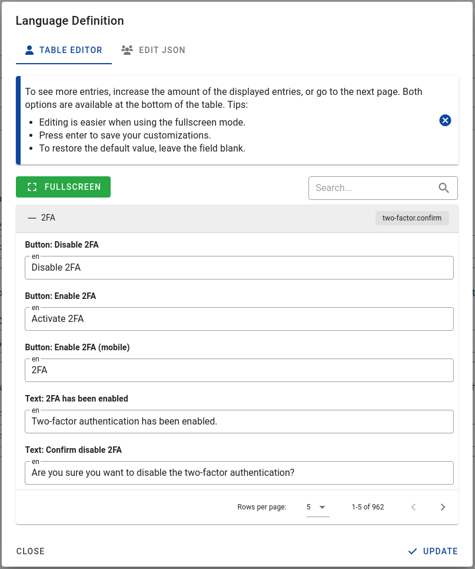Click the group icon on Edit JSON tab
This screenshot has height=569, width=475.
127,50
